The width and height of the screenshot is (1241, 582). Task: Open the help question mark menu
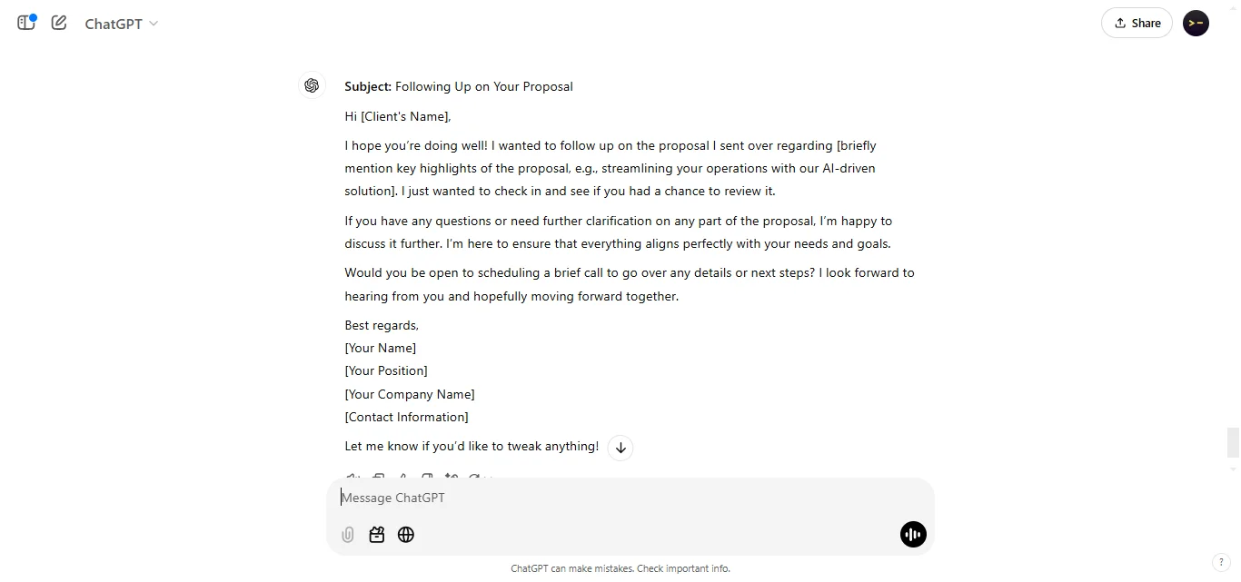click(x=1223, y=562)
